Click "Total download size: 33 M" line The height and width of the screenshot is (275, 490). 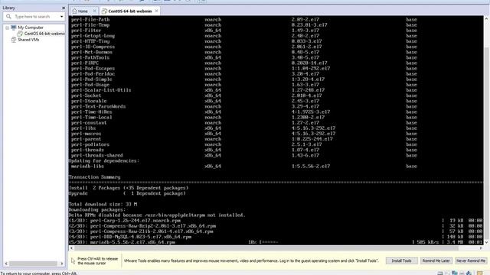[x=103, y=204]
